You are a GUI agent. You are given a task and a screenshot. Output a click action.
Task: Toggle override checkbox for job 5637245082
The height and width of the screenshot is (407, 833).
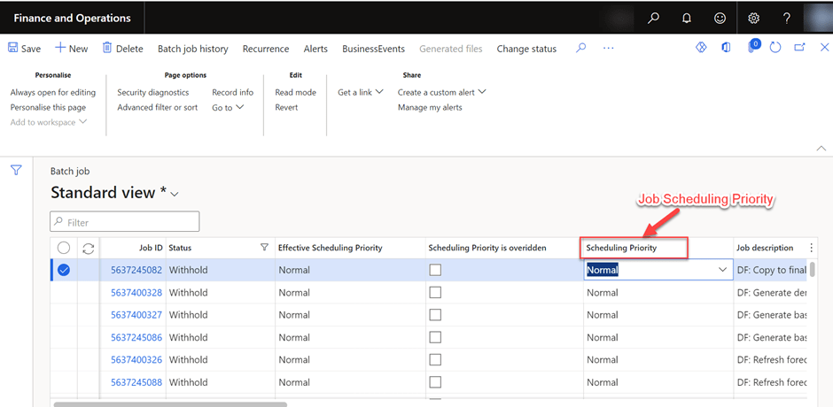pyautogui.click(x=435, y=270)
